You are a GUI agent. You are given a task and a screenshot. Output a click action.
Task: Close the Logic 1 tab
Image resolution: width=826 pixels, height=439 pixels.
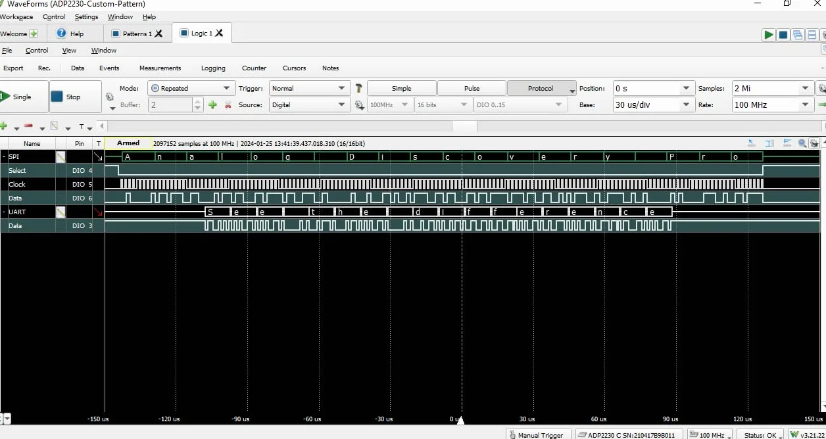(x=219, y=33)
